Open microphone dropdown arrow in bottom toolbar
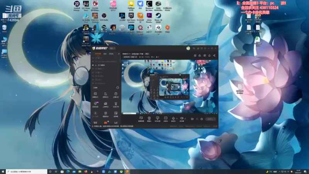309x174 pixels. click(x=177, y=119)
